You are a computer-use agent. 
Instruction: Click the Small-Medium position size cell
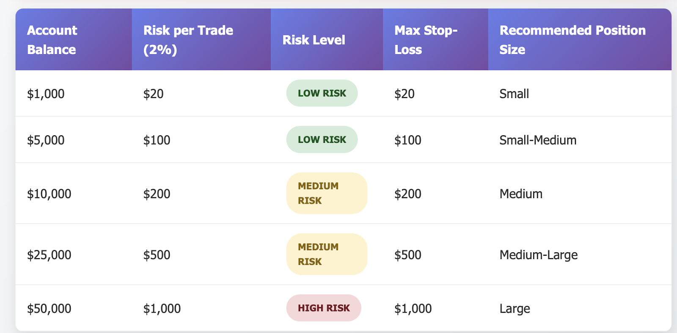(x=538, y=140)
